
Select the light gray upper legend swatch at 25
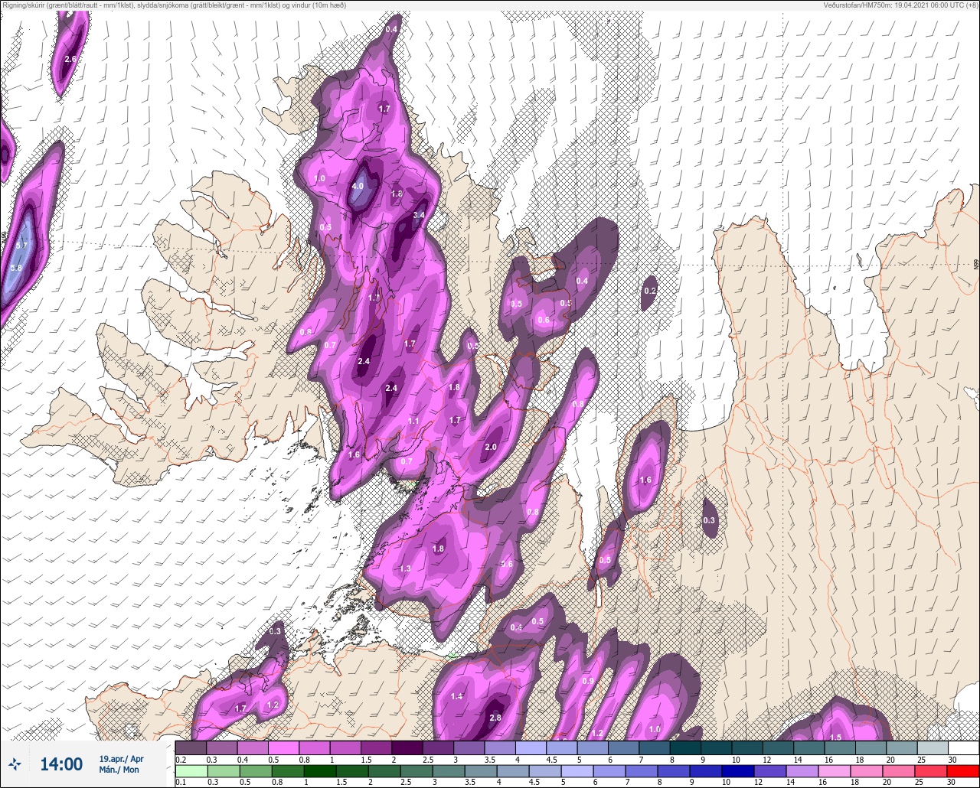933,747
